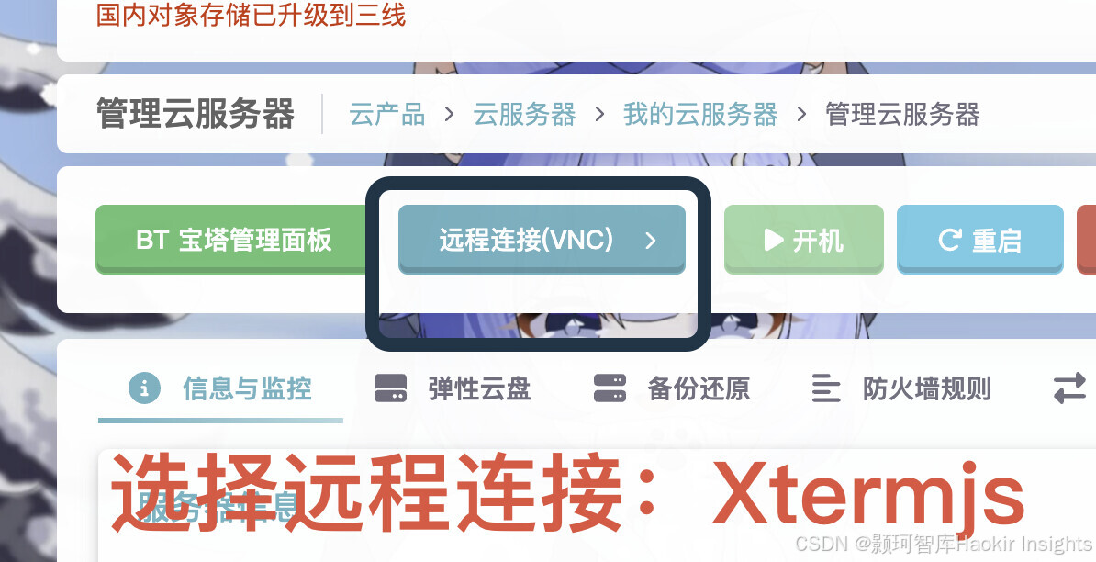Go to 云产品 in the breadcrumb
Viewport: 1096px width, 562px height.
pyautogui.click(x=387, y=114)
